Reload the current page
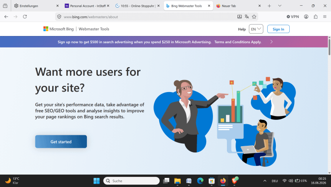This screenshot has width=331, height=187. click(25, 17)
